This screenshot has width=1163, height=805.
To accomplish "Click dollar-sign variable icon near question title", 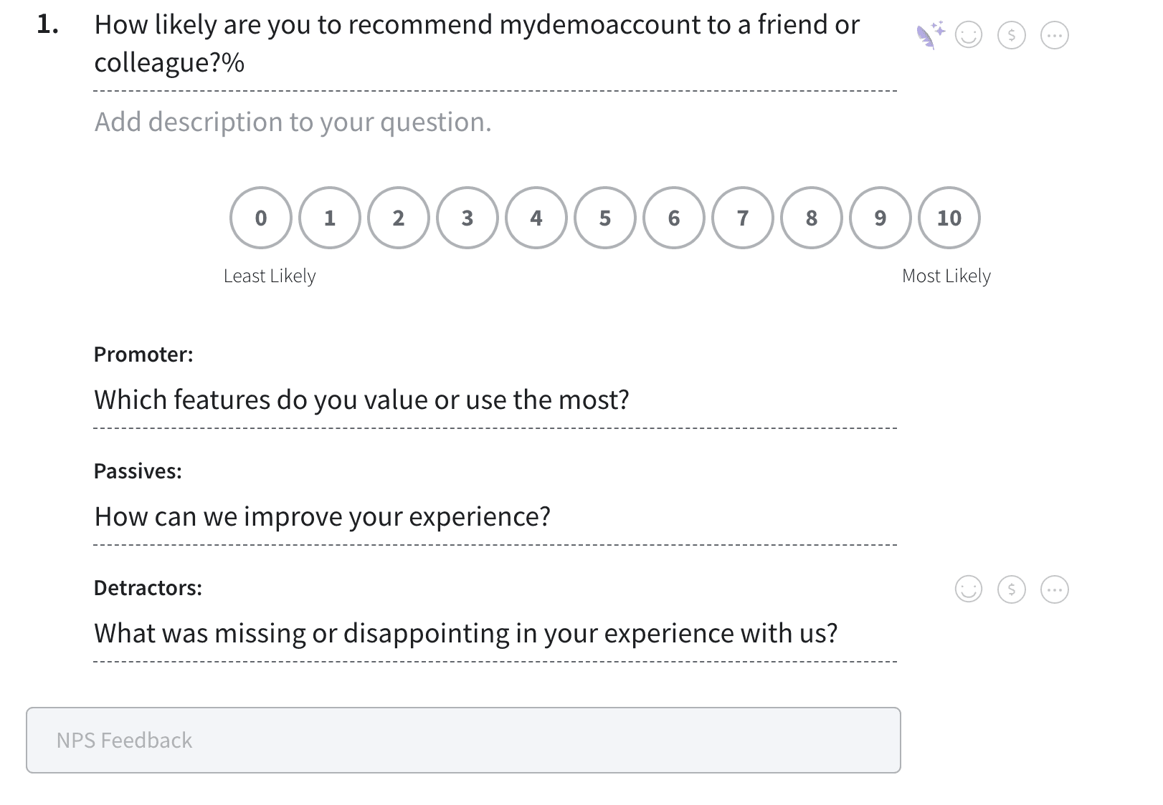I will 1012,35.
